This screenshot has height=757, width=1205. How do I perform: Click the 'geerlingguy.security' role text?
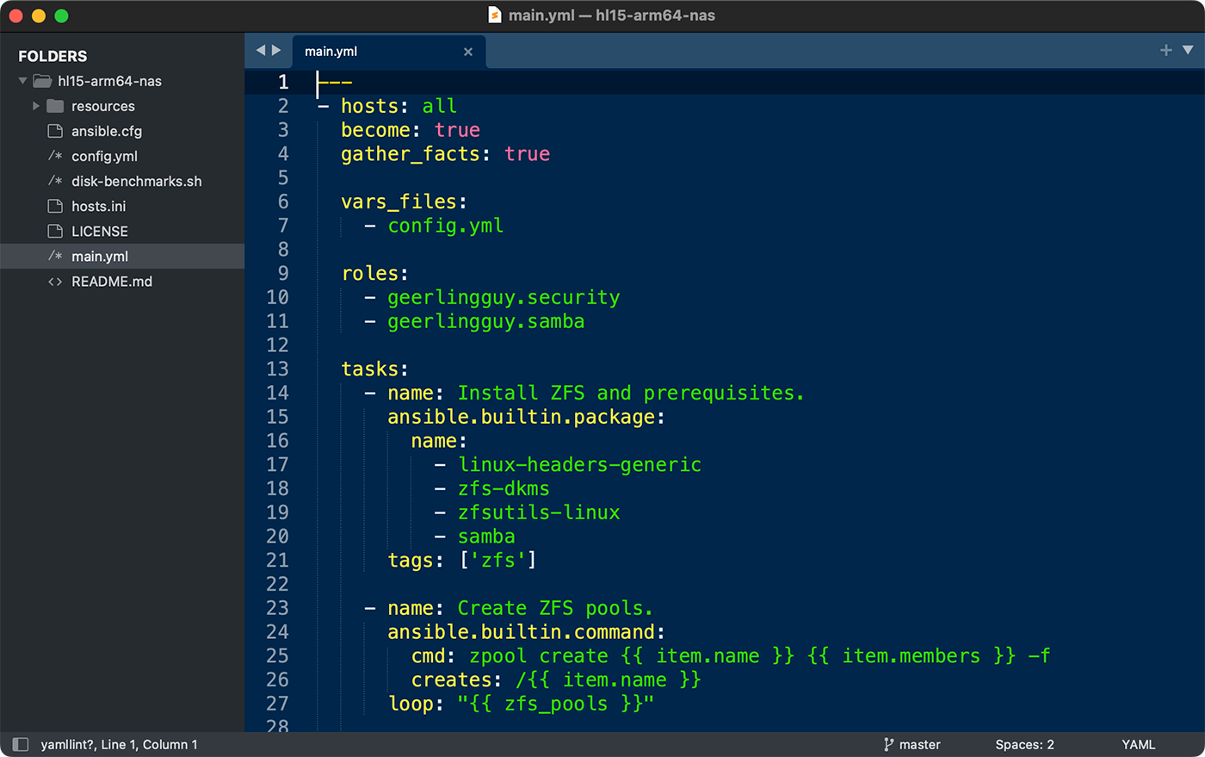point(504,297)
